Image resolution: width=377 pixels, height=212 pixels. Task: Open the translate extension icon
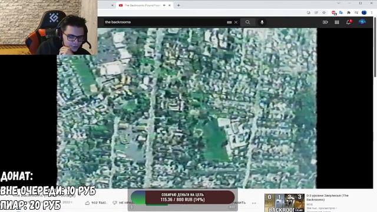[x=341, y=12]
